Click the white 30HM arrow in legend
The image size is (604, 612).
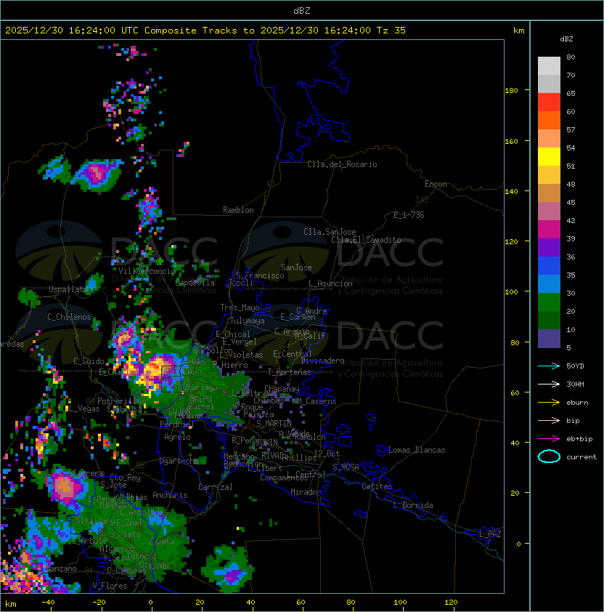[x=549, y=384]
